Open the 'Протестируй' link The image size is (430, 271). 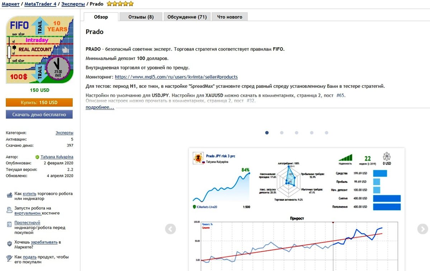27,223
